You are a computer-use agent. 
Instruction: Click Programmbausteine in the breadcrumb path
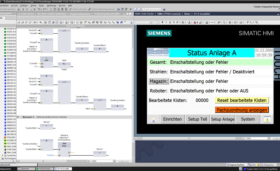pos(80,14)
